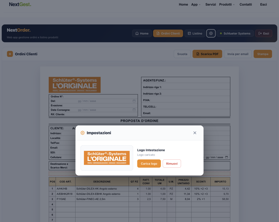Click the Data Consegna date field
The height and width of the screenshot is (222, 279).
point(107,110)
